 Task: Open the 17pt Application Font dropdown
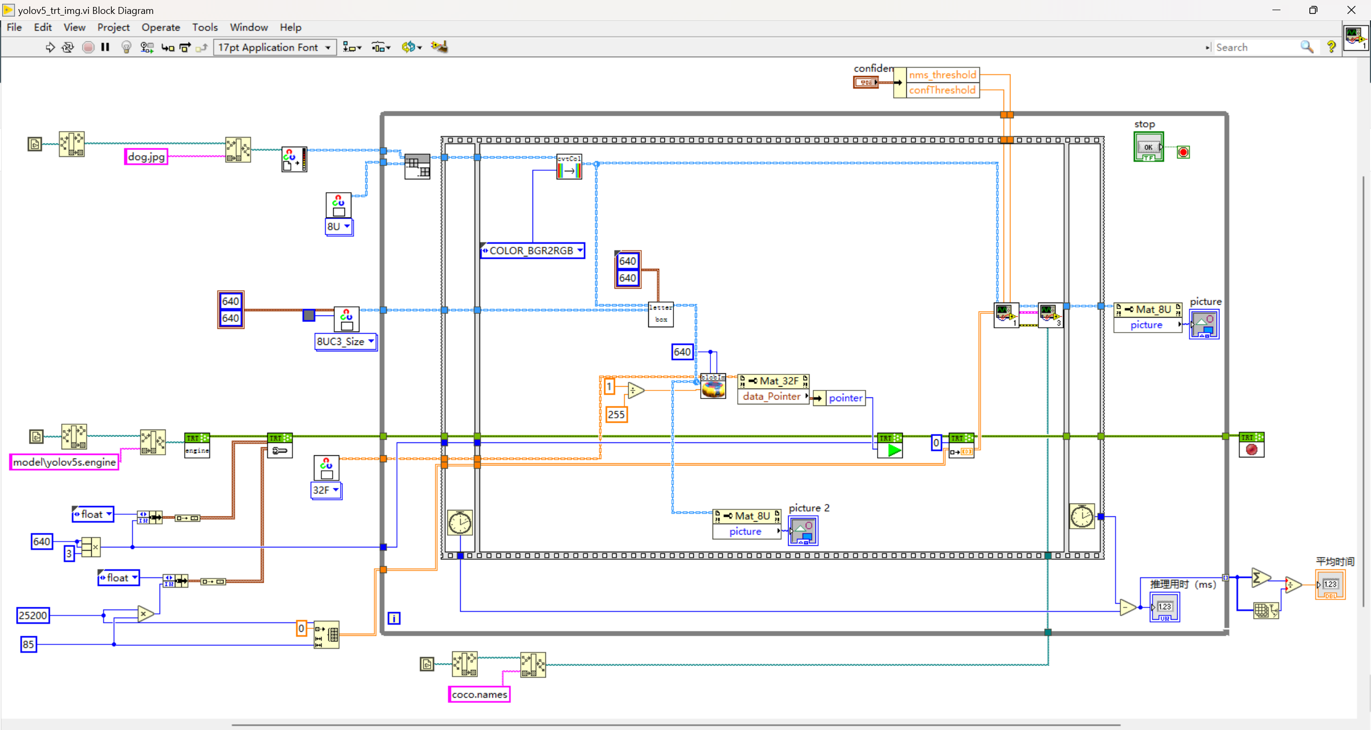pos(275,47)
